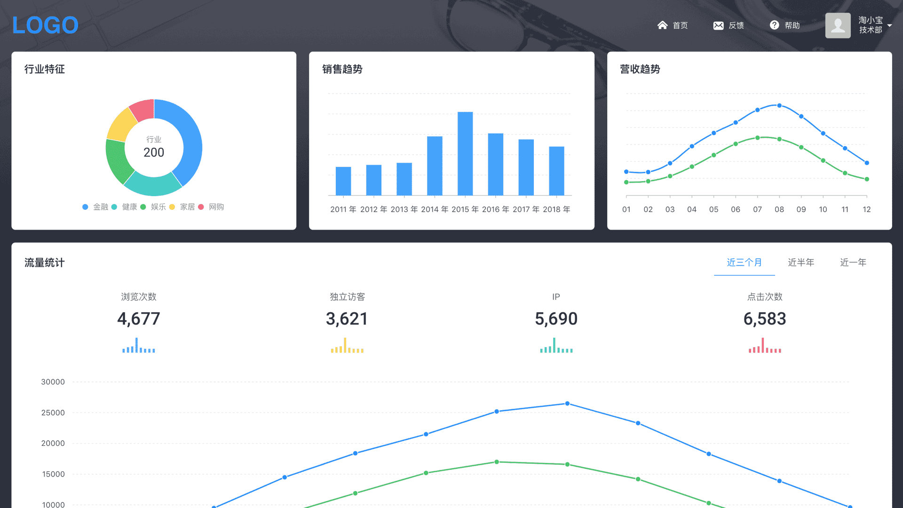Image resolution: width=903 pixels, height=508 pixels.
Task: Click the user avatar picture
Action: [838, 25]
